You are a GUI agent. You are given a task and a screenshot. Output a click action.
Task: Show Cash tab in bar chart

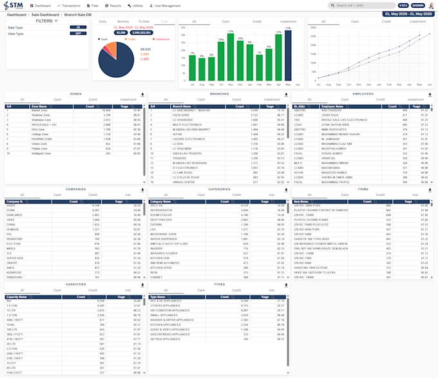click(x=225, y=21)
